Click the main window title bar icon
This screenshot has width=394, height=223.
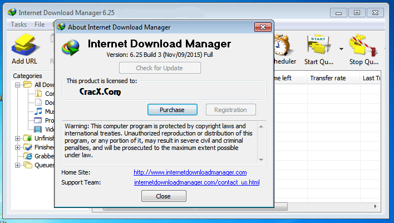pos(12,12)
